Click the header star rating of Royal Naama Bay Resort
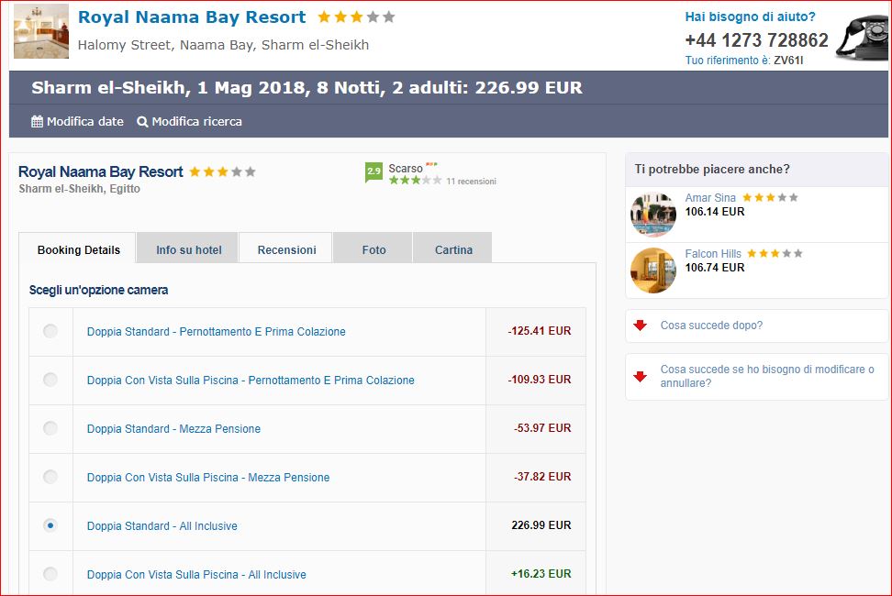 [x=356, y=17]
